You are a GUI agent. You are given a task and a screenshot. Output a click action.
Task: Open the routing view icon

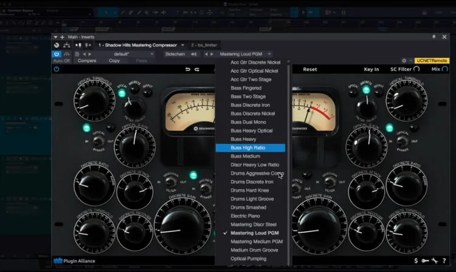click(67, 45)
